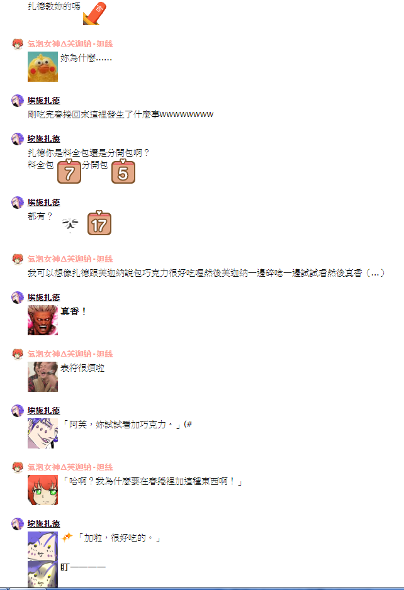Image resolution: width=404 pixels, height=590 pixels.
Task: Click the sparkle star emoticon
Action: [x=67, y=537]
